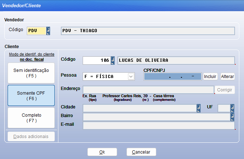Click the Cancelar button
This screenshot has height=159, width=244.
pyautogui.click(x=141, y=152)
